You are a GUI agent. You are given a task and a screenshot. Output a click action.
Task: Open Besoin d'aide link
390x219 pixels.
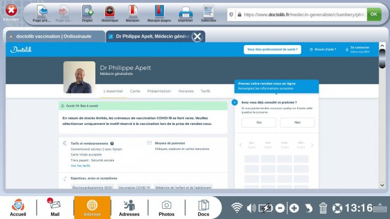click(323, 50)
